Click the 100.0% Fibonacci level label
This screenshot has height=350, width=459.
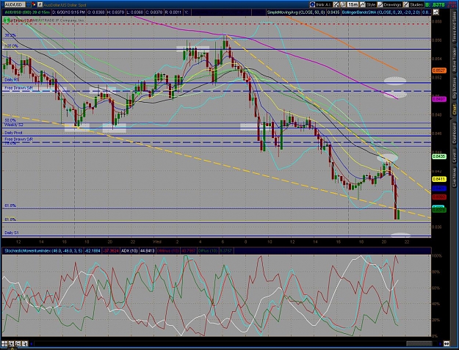(11, 46)
